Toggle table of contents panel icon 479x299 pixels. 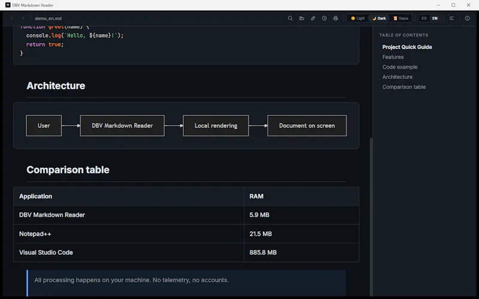coord(451,19)
